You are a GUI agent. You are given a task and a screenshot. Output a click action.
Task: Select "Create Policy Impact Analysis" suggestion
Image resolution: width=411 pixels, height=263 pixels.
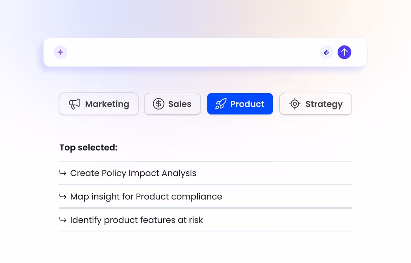[133, 173]
